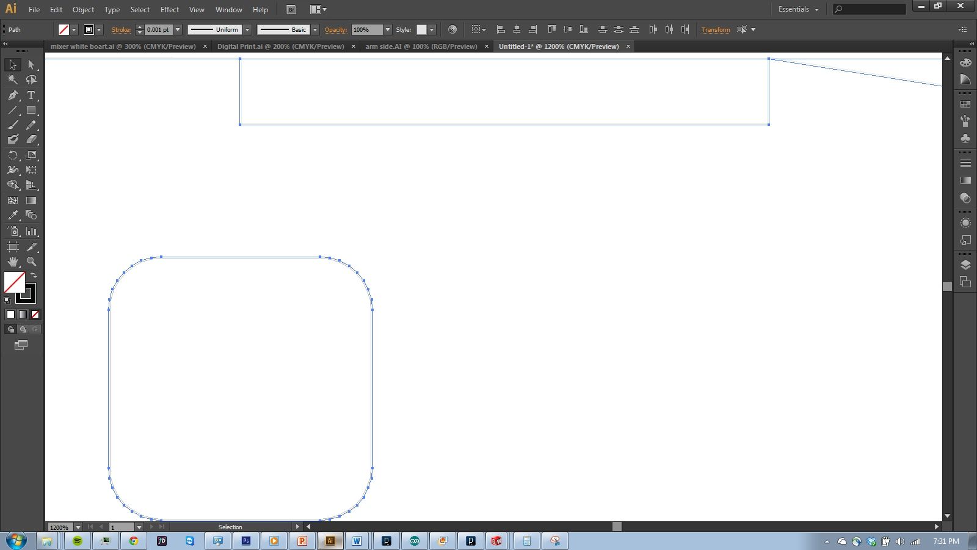
Task: Set paint mode to None
Action: tap(35, 315)
